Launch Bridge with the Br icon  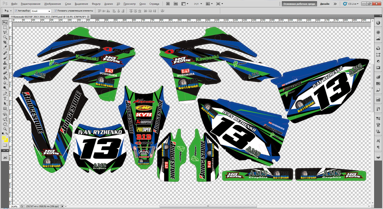tap(168, 4)
